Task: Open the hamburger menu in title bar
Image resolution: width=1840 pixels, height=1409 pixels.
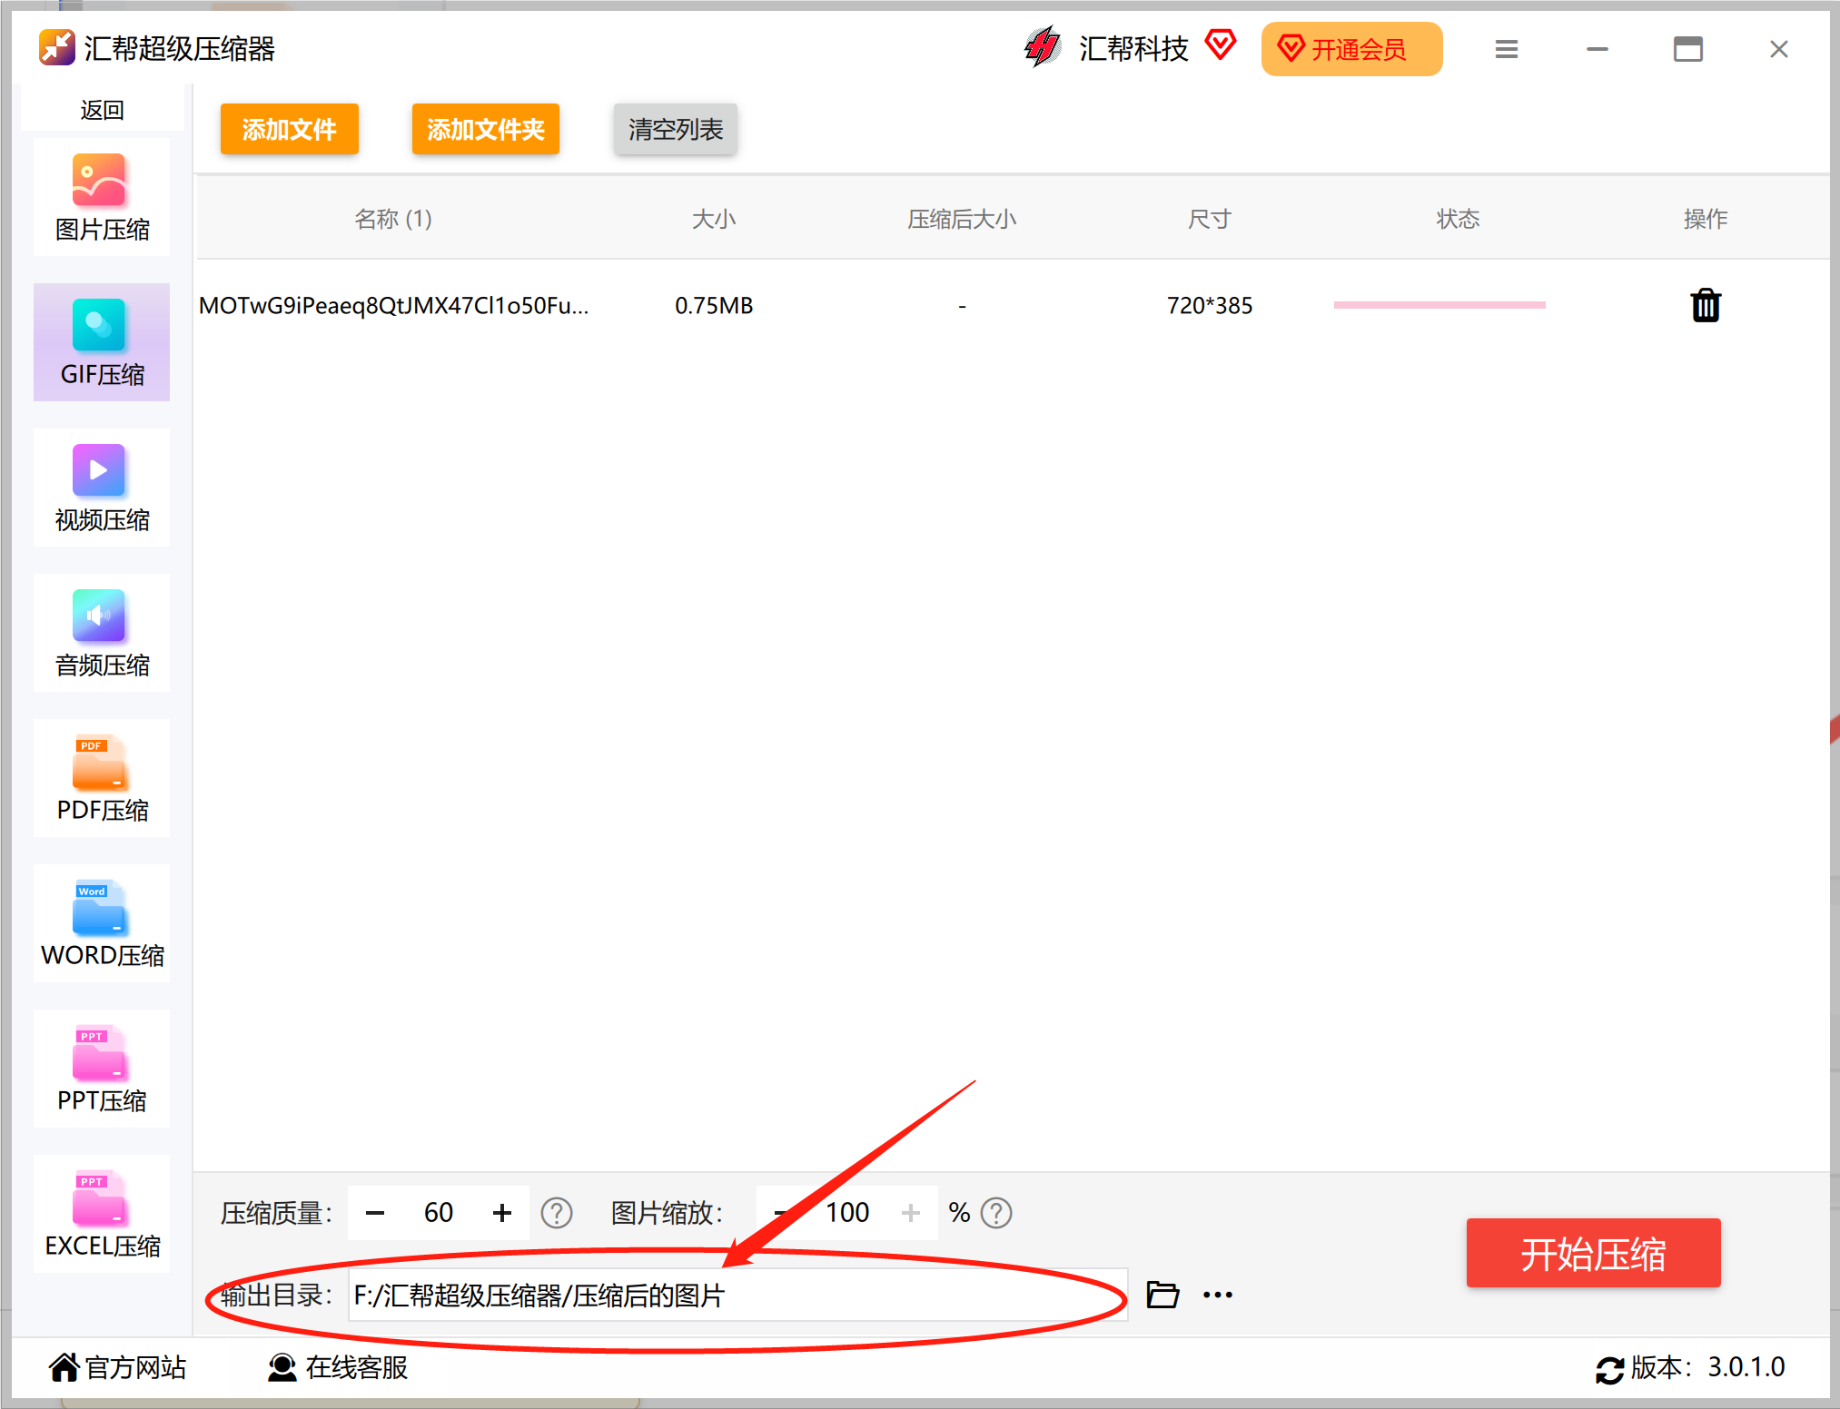Action: click(1507, 49)
